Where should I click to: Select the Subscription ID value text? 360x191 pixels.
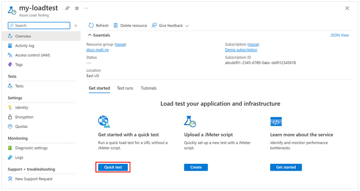pos(261,63)
